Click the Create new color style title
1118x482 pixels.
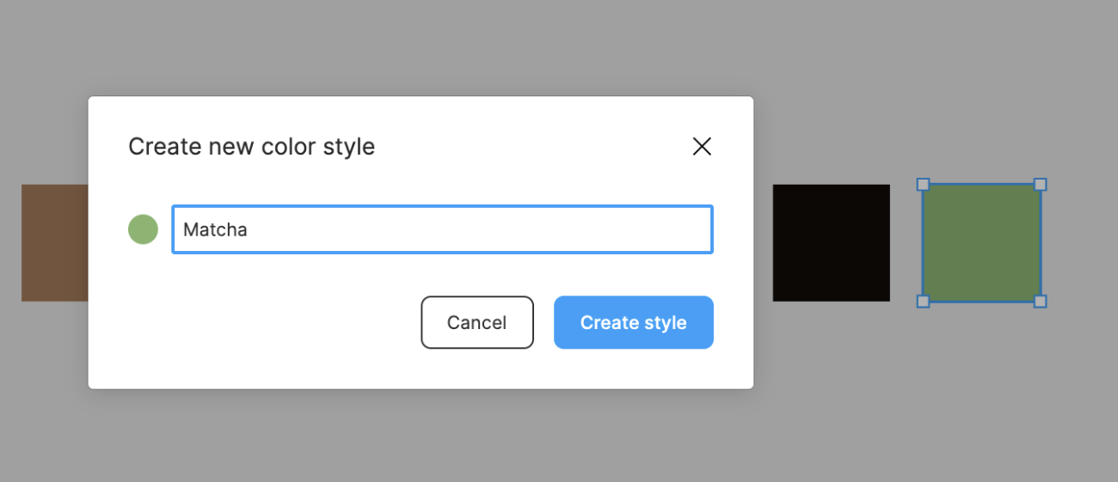[x=251, y=146]
